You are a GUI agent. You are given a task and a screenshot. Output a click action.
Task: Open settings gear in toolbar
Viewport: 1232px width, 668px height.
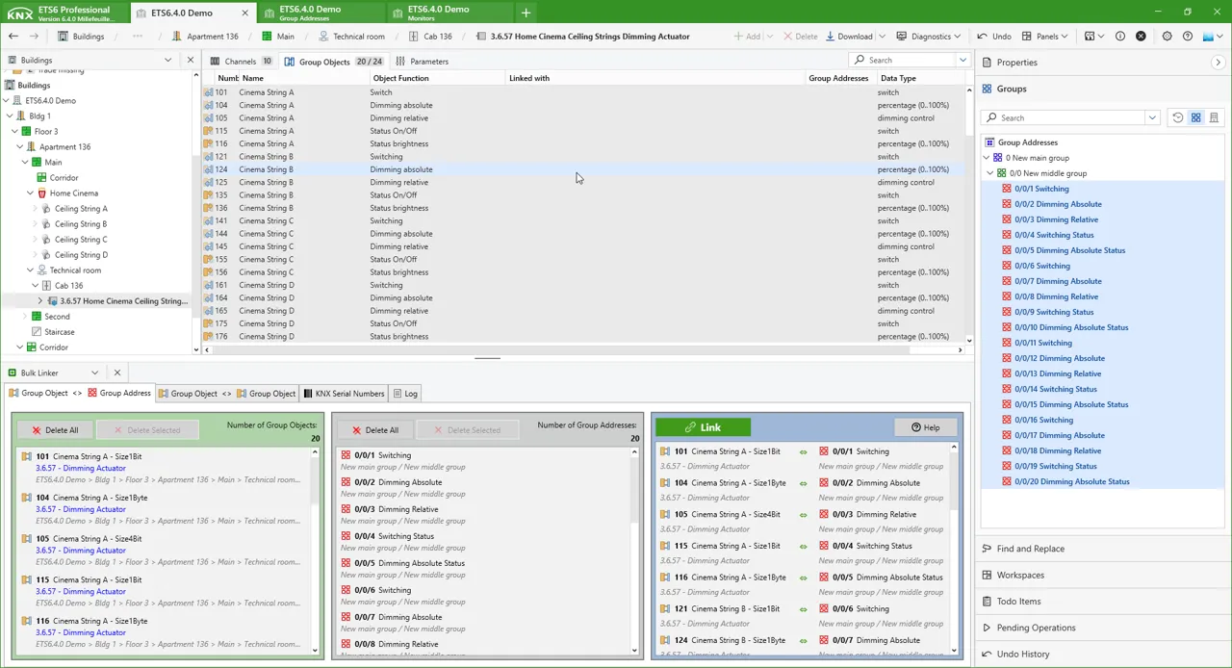coord(1167,36)
